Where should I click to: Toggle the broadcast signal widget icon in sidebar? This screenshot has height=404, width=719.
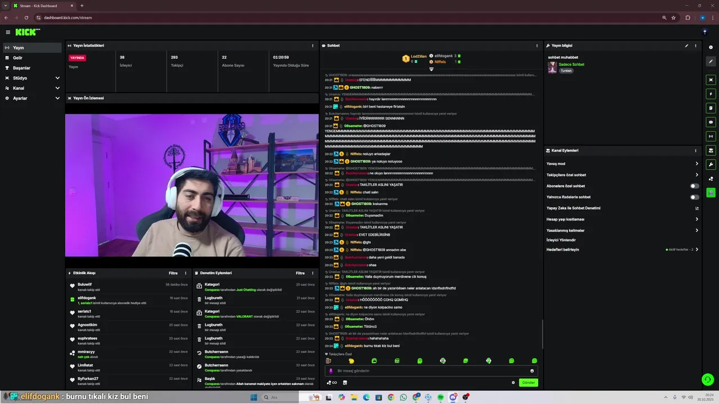tap(711, 136)
